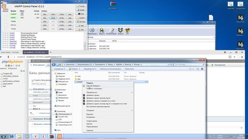This screenshot has height=139, width=248.
Task: Switch to the YouTube browser tab
Action: (11, 53)
